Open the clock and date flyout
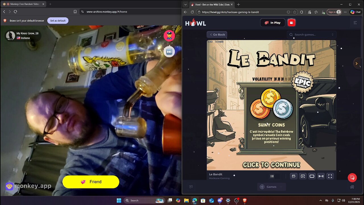This screenshot has width=364, height=205. tap(355, 200)
